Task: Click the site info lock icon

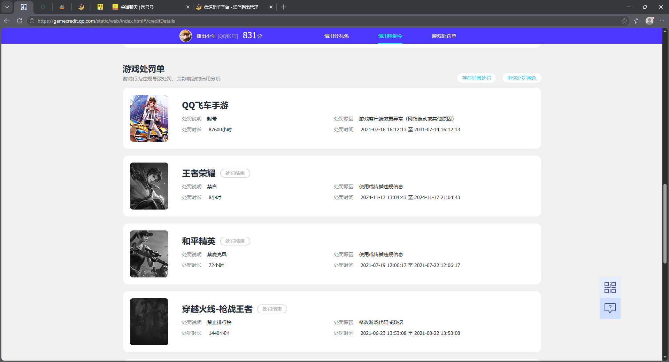Action: click(x=32, y=21)
